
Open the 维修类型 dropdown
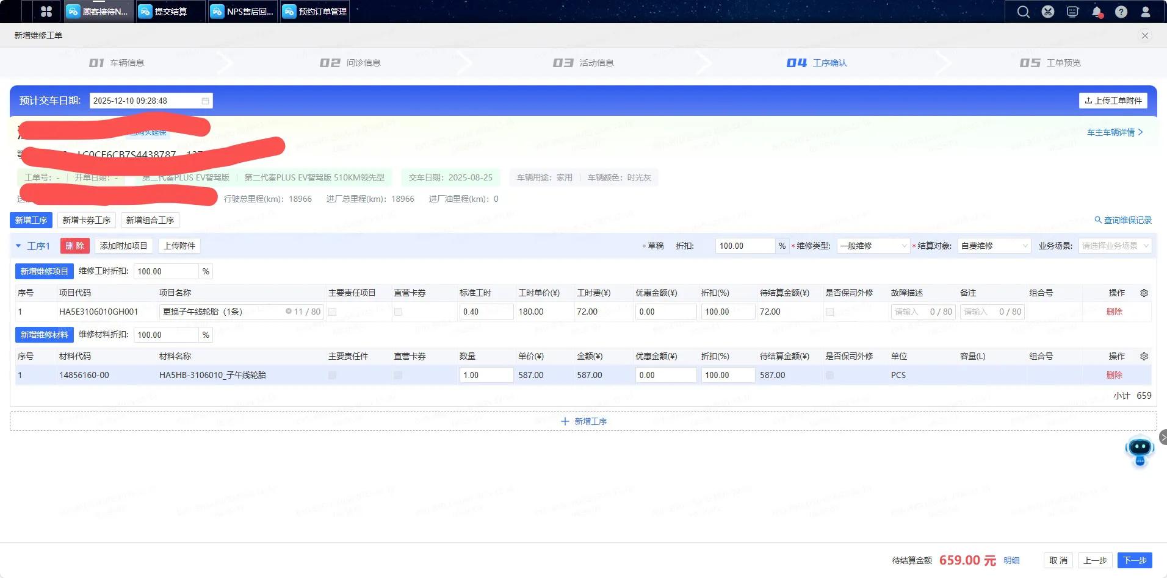tap(873, 246)
